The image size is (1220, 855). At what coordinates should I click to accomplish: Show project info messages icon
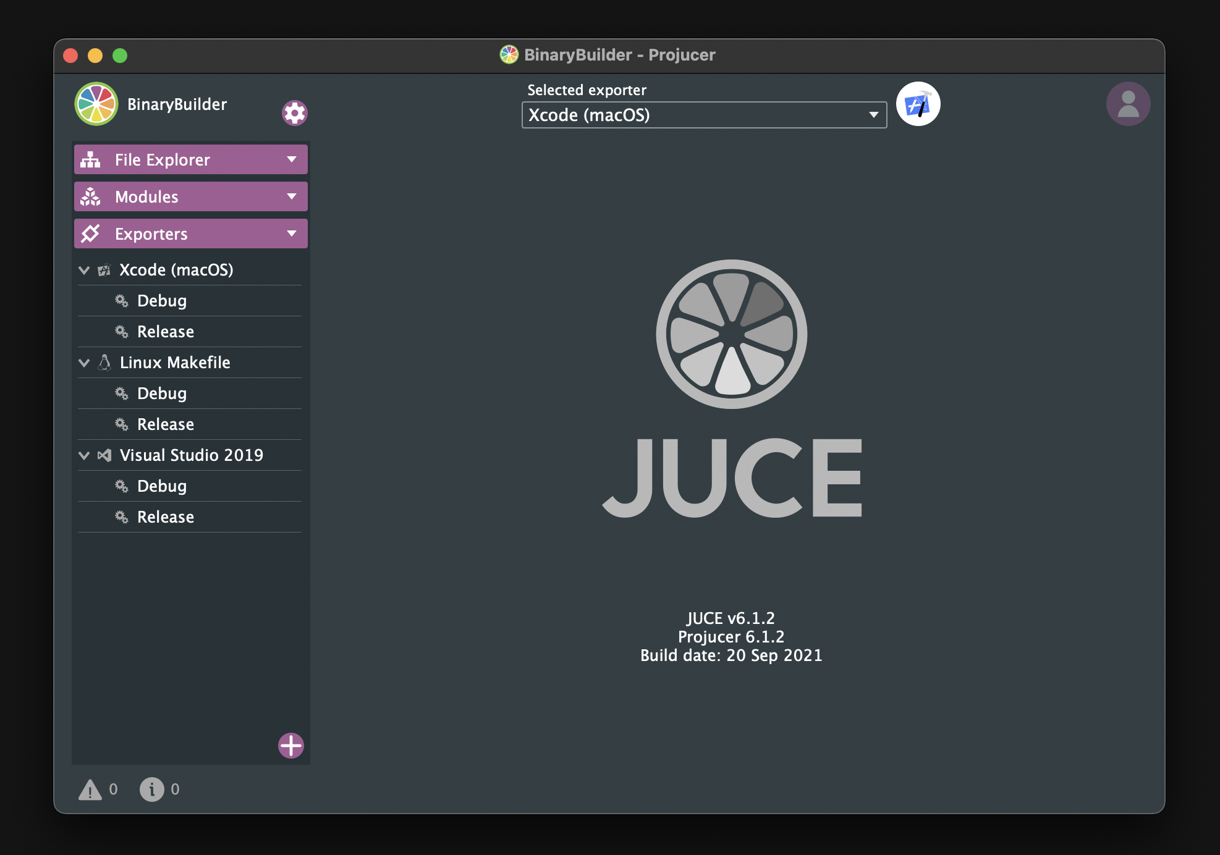(151, 790)
